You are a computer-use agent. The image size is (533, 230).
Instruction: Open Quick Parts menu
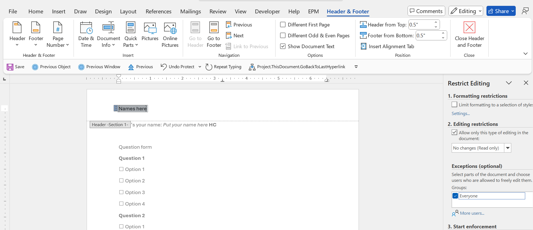131,34
